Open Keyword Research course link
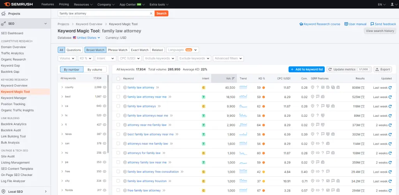The width and height of the screenshot is (399, 195). point(320,24)
